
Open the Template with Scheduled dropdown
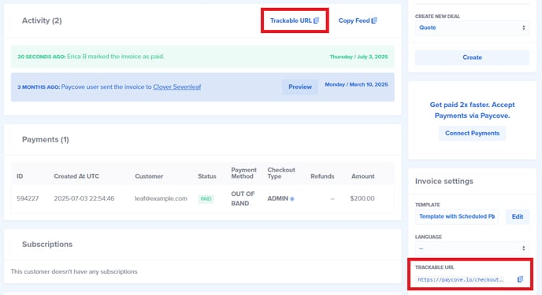coord(457,216)
